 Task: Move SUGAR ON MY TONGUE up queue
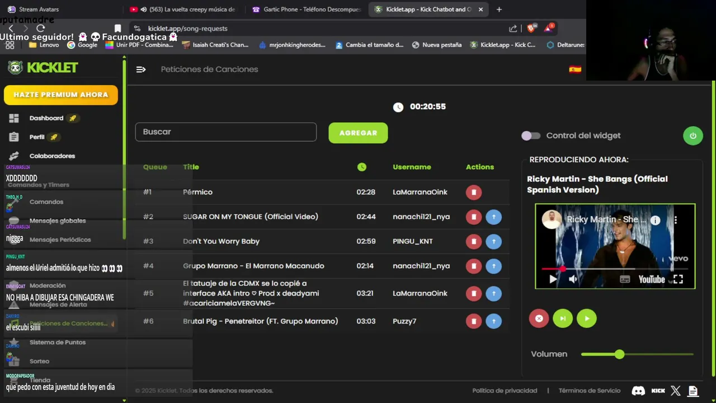point(493,217)
